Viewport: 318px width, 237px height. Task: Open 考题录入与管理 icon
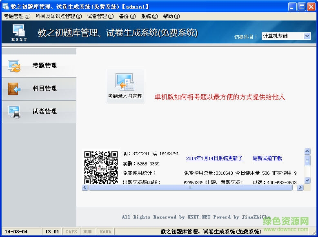tap(125, 82)
